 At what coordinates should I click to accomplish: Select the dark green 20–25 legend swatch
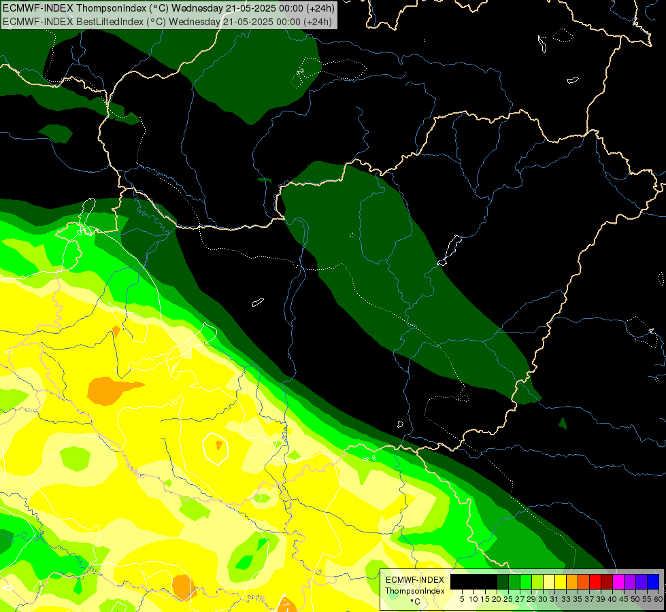coord(503,581)
